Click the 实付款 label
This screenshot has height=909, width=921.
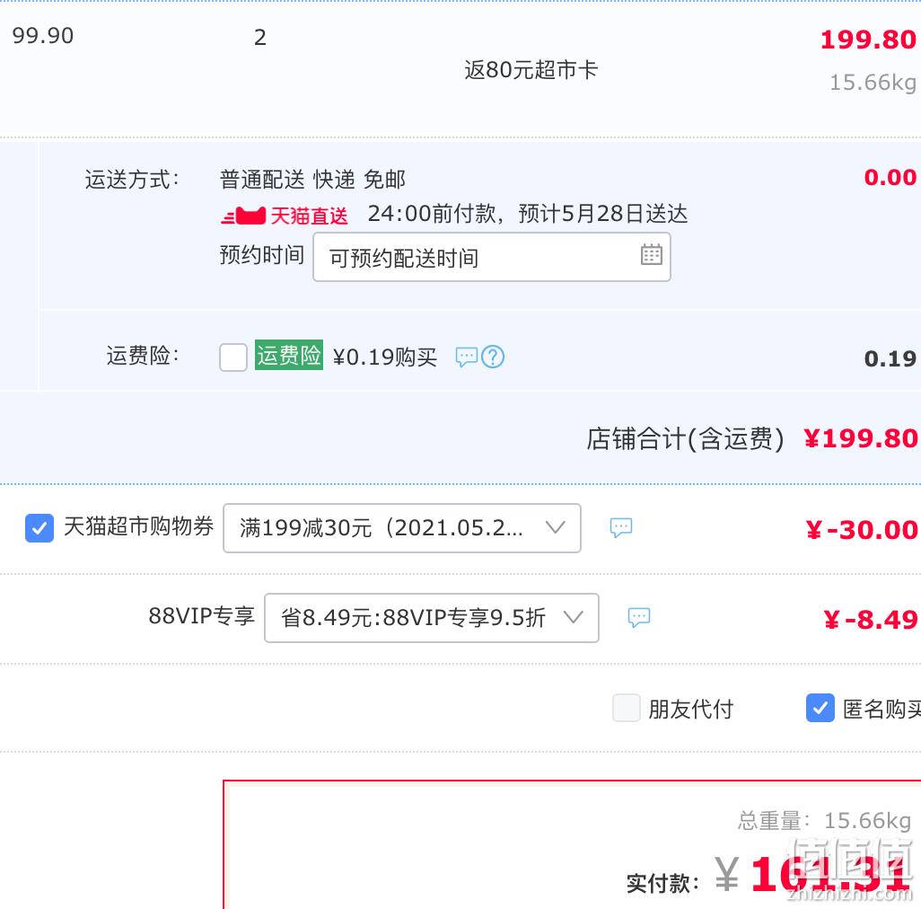click(663, 883)
